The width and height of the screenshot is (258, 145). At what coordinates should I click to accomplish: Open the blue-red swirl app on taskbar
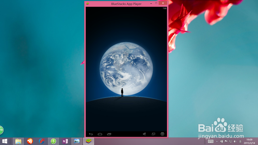42,141
